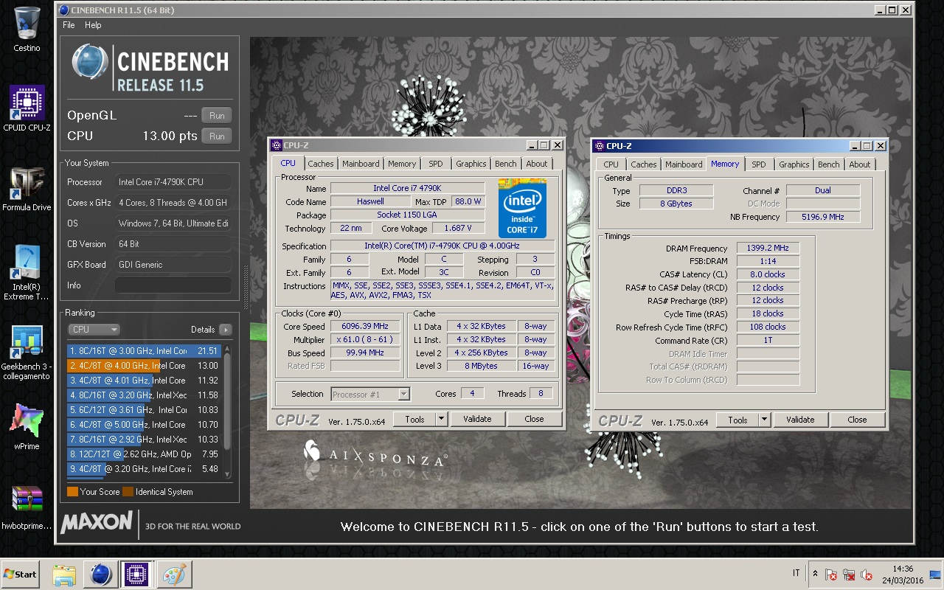Select About tab in left CPU-Z window
This screenshot has height=590, width=944.
tap(537, 164)
